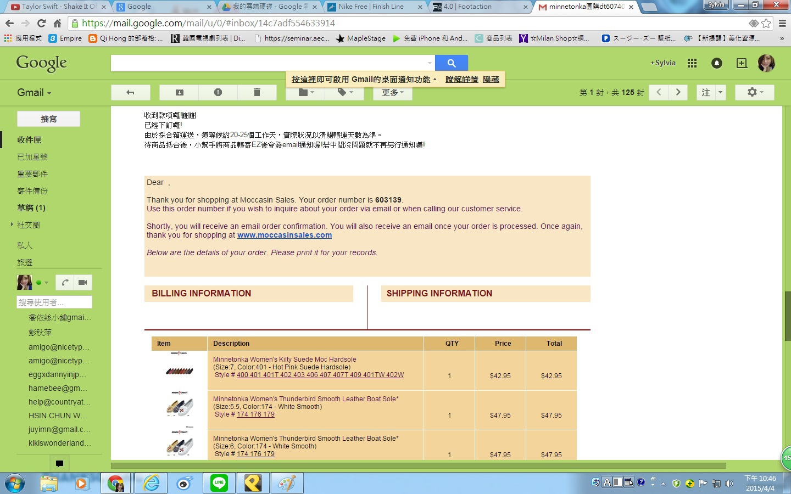Open the search options dropdown arrow
This screenshot has height=494, width=791.
430,63
